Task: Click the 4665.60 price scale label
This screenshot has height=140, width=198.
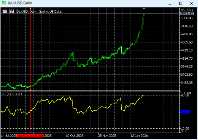Action: [187, 42]
